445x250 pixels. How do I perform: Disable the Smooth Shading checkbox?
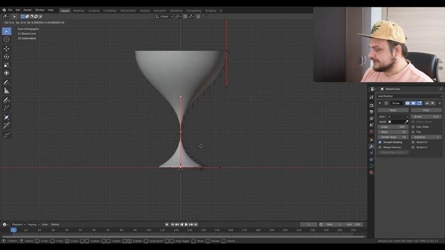click(380, 142)
